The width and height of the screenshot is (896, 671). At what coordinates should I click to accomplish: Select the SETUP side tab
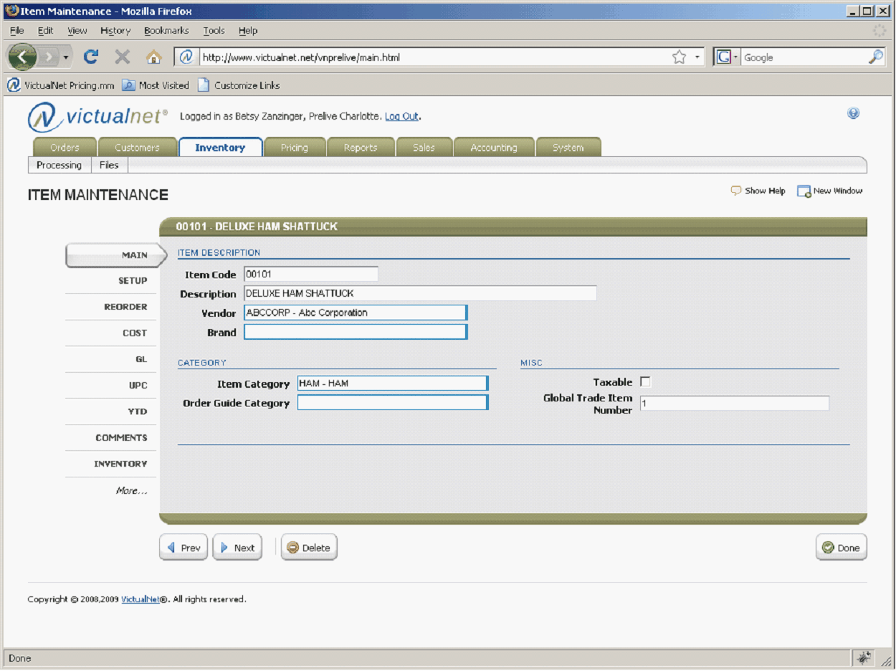point(111,281)
